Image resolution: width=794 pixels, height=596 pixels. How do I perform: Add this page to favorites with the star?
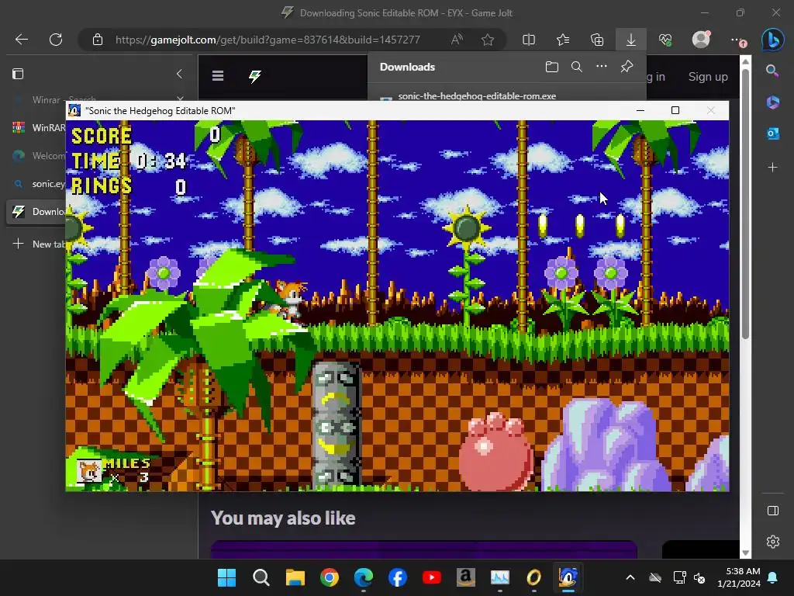pyautogui.click(x=488, y=40)
